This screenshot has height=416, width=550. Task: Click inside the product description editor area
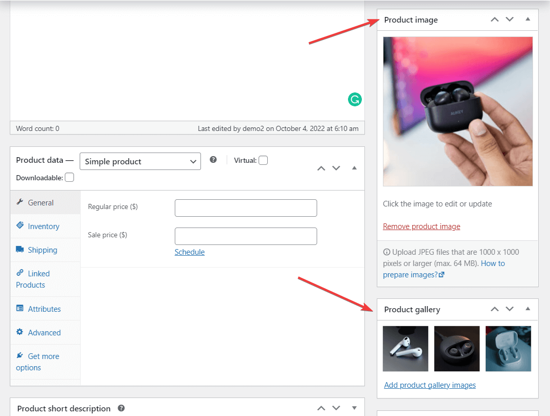187,61
